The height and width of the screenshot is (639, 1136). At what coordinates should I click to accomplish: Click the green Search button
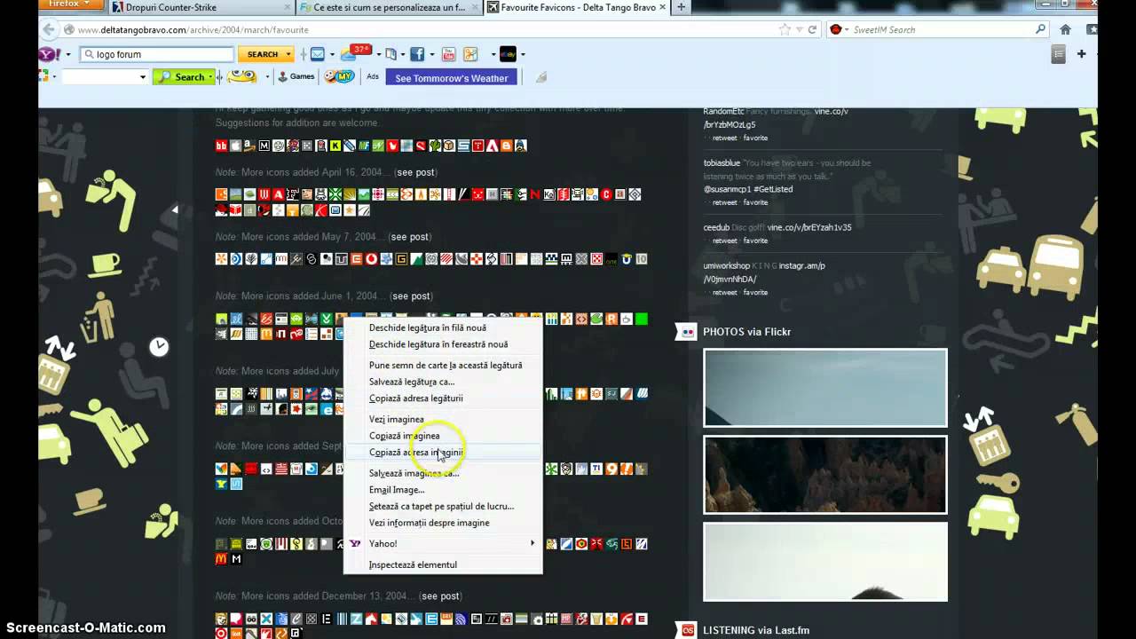(x=183, y=77)
